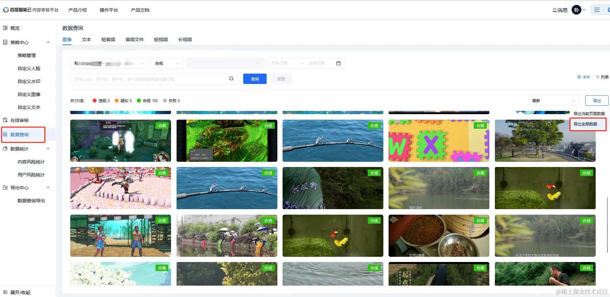Viewport: 610px width, 297px height.
Task: Select the 图像 tab
Action: click(x=67, y=40)
